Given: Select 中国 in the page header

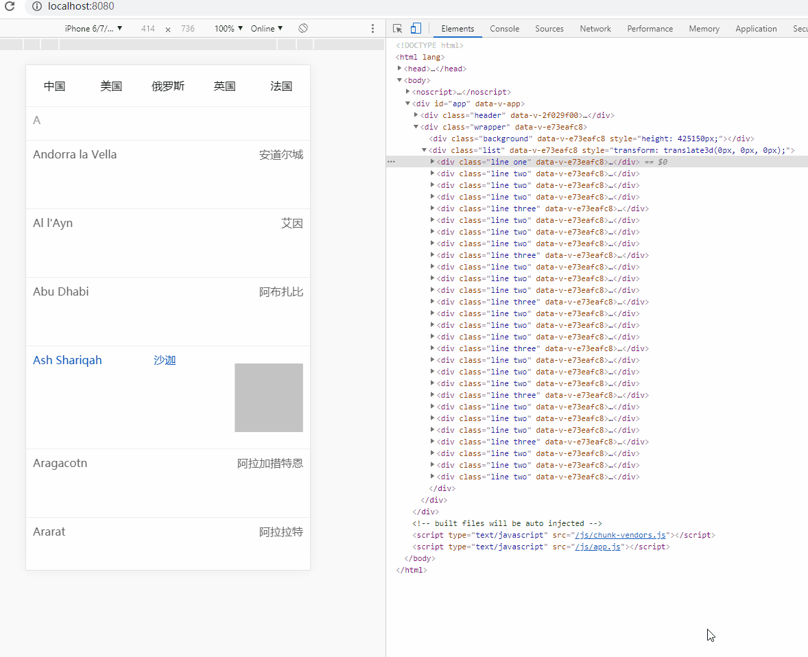Looking at the screenshot, I should 55,86.
